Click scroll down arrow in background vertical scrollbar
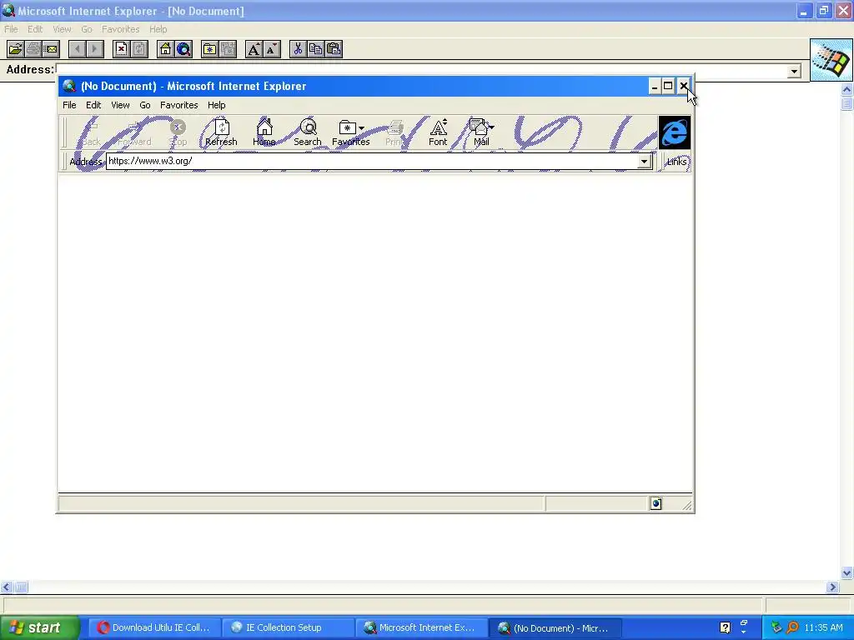Screen dimensions: 854x640 [x=847, y=572]
